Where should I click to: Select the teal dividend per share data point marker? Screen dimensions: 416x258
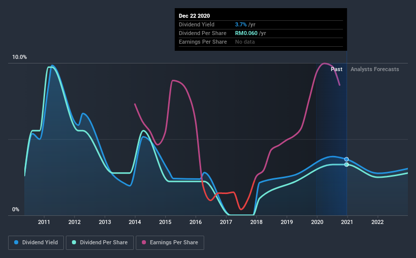tap(347, 165)
